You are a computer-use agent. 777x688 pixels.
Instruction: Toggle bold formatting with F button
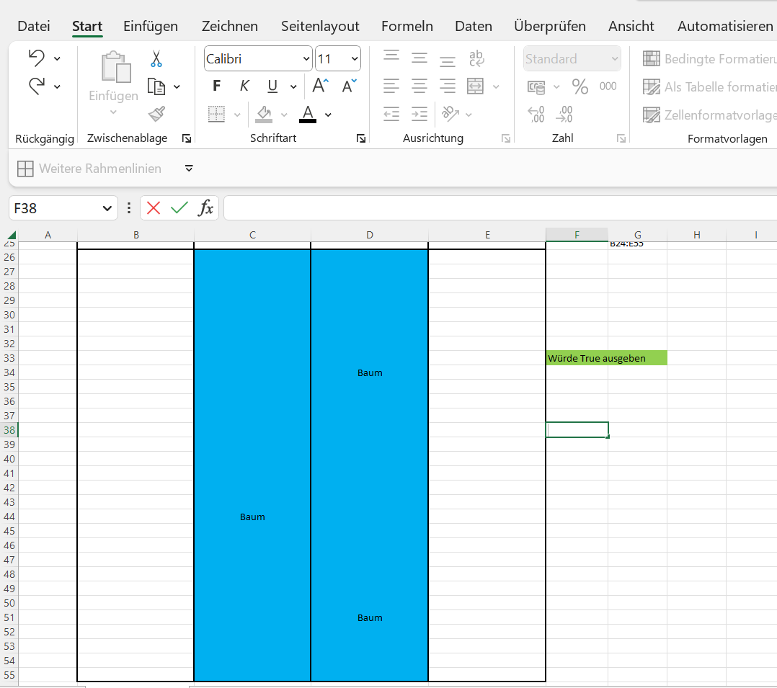point(217,86)
